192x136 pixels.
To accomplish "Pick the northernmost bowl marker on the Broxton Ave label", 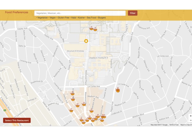I will 72,93.
